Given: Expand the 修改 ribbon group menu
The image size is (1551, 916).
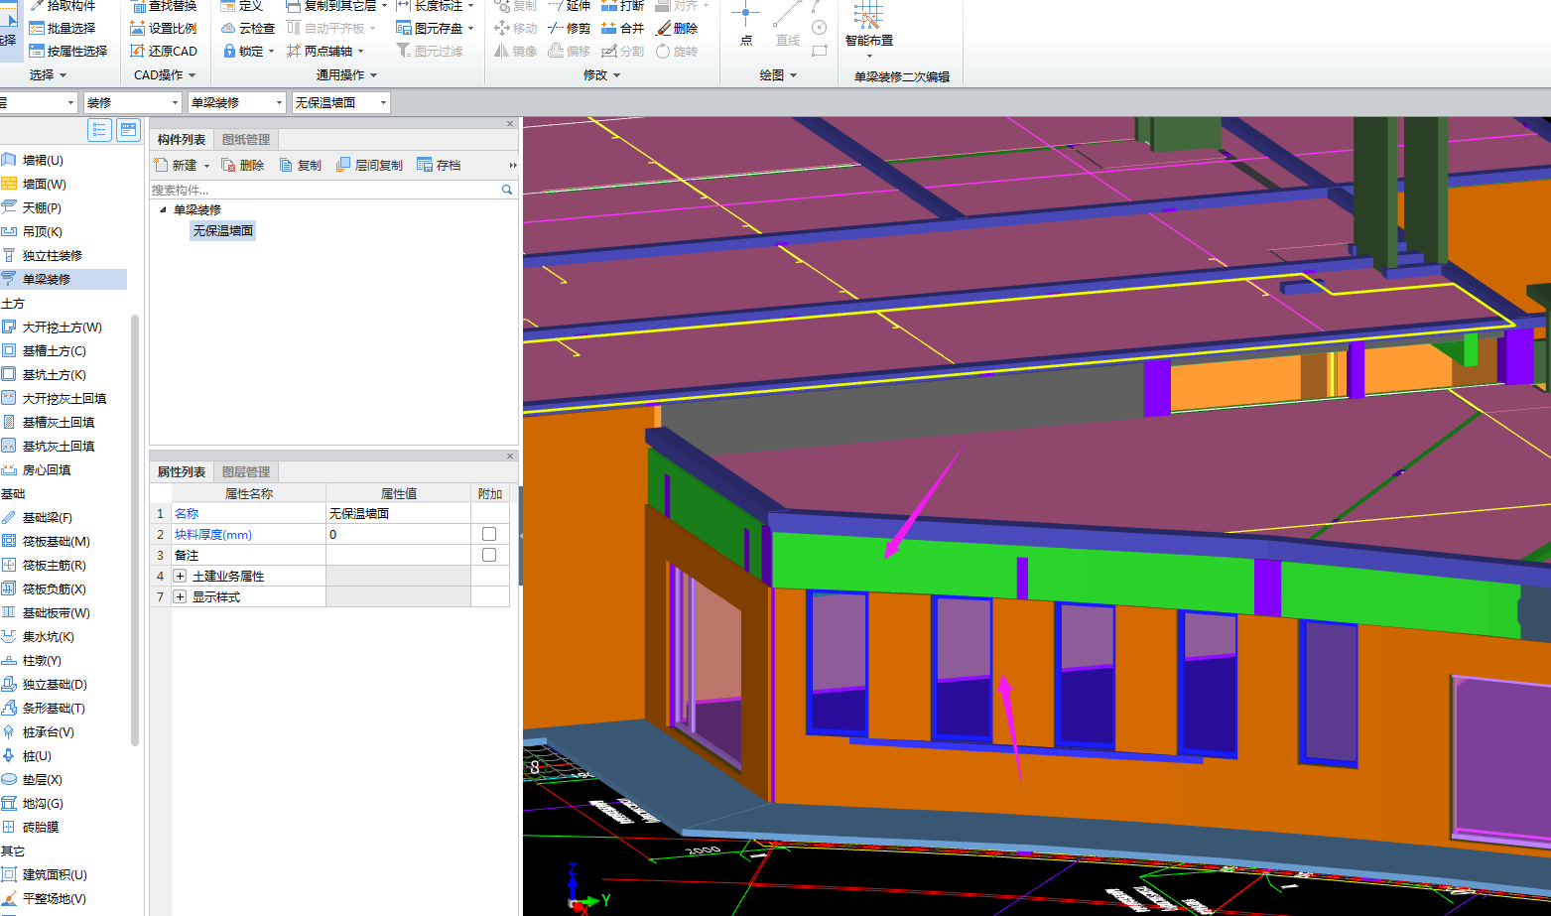Looking at the screenshot, I should pos(601,75).
